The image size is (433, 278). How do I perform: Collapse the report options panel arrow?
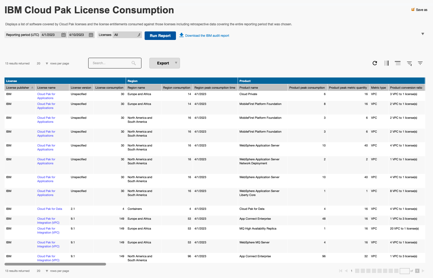pos(423,34)
